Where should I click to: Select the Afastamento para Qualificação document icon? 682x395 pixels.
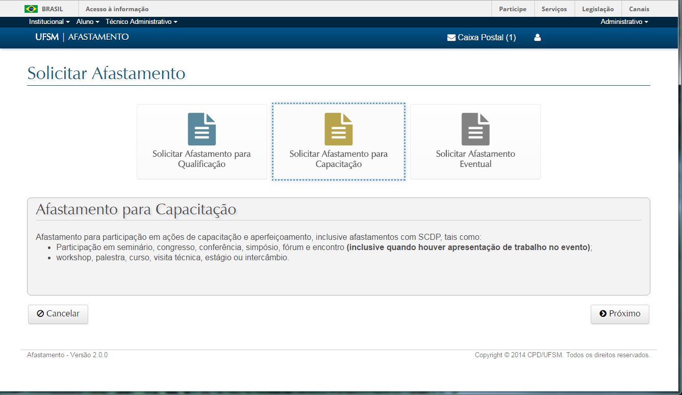(x=201, y=128)
